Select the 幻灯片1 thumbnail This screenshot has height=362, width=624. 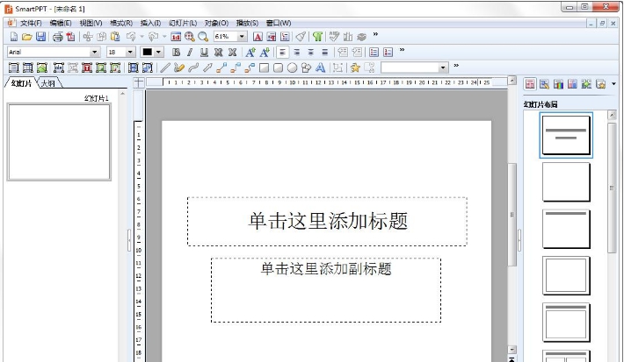59,142
